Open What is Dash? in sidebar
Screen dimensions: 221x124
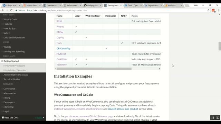(11, 19)
